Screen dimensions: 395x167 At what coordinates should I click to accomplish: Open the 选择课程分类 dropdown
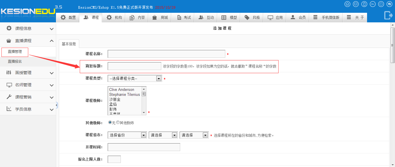tap(135, 78)
